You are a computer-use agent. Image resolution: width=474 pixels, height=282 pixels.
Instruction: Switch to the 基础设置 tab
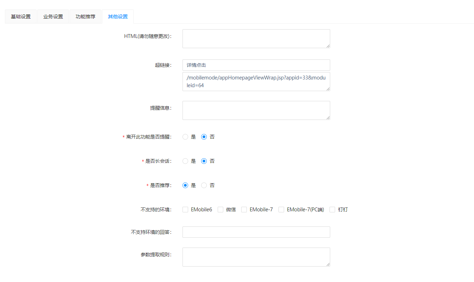[21, 17]
